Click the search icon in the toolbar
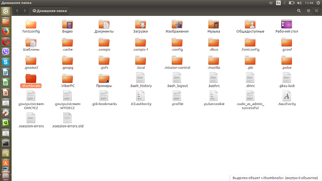Image resolution: width=322 pixels, height=181 pixels. [299, 10]
